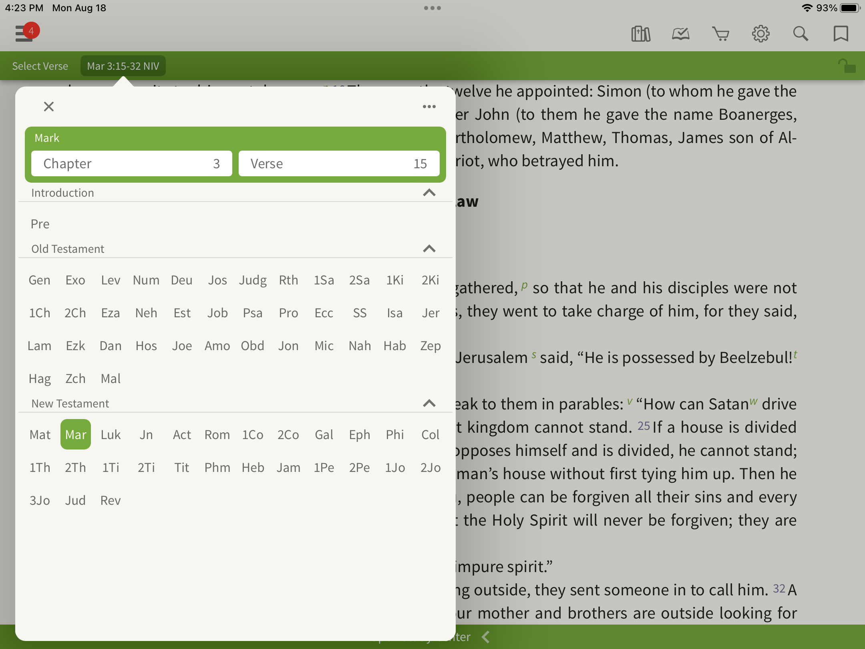Image resolution: width=865 pixels, height=649 pixels.
Task: Choose the book Psa
Action: [253, 313]
